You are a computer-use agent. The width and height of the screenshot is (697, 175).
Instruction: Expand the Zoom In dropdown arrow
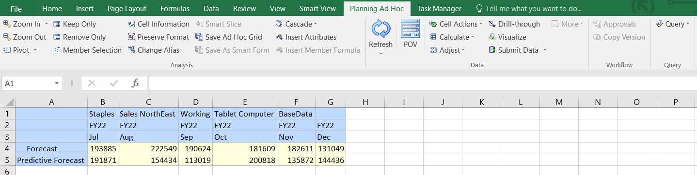[47, 24]
